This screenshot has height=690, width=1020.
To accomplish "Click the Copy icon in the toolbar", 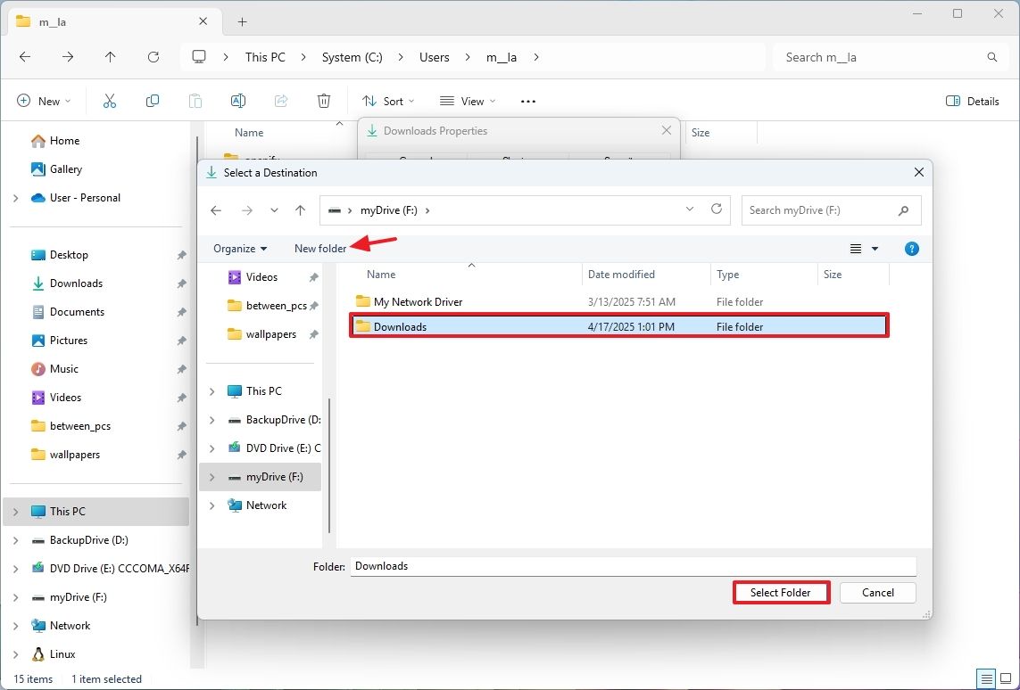I will (x=152, y=100).
